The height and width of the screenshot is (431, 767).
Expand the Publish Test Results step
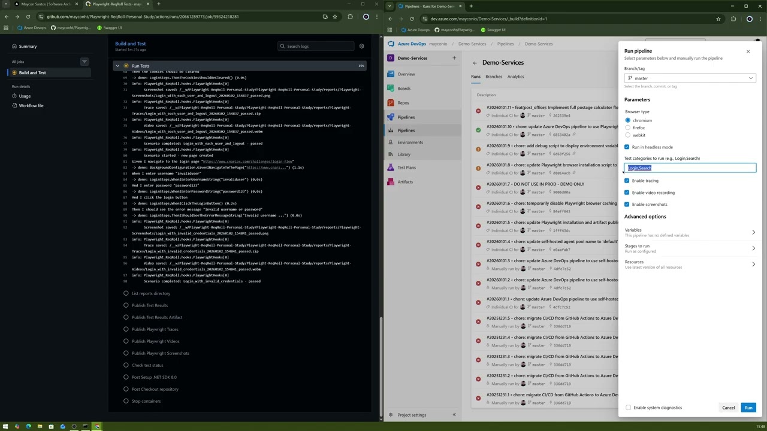click(150, 305)
